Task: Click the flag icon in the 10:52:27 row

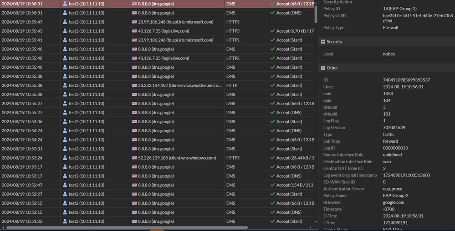Action: [134, 194]
